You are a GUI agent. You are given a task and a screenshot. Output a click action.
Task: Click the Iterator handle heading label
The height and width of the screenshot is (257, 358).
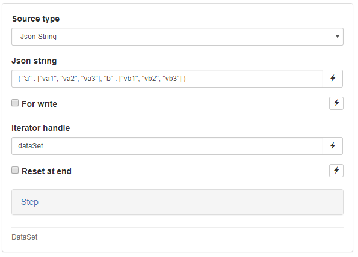point(41,128)
